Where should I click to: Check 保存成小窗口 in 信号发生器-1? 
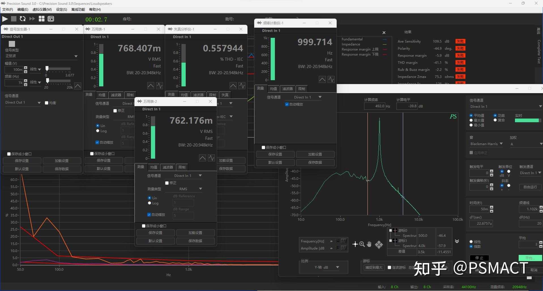[9, 154]
